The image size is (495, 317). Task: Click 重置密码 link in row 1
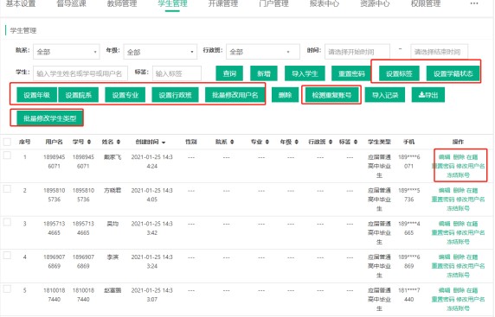[x=443, y=166]
